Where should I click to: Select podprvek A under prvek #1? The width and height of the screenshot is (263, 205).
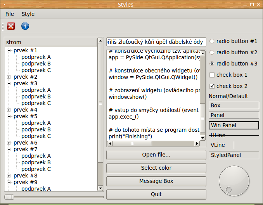coord(36,57)
